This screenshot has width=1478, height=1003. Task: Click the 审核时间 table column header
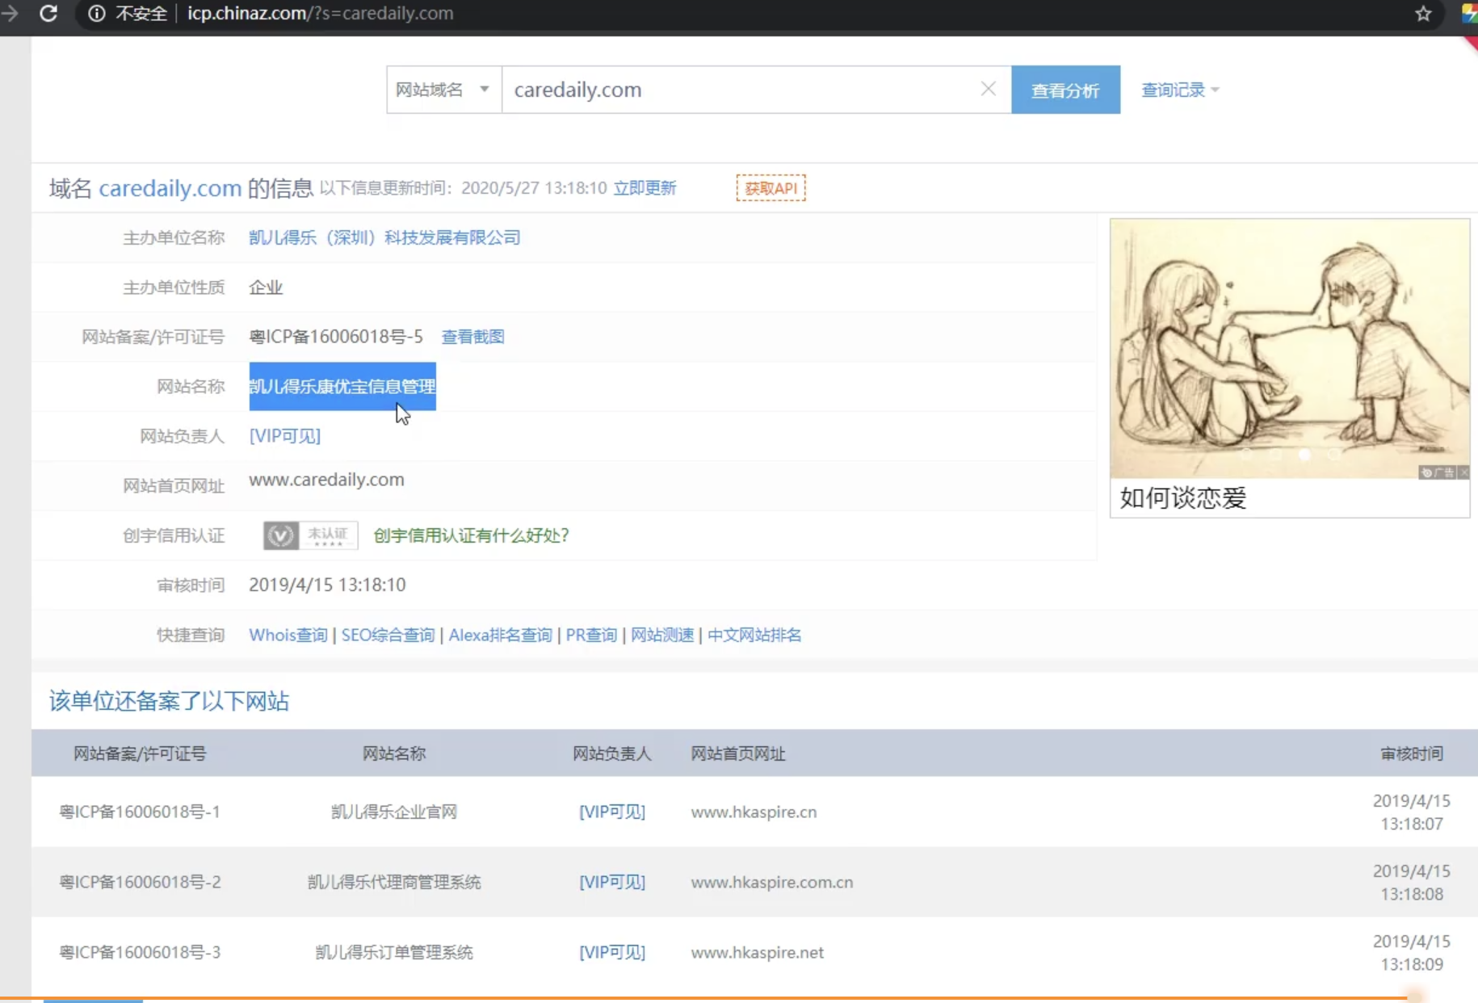point(1412,753)
